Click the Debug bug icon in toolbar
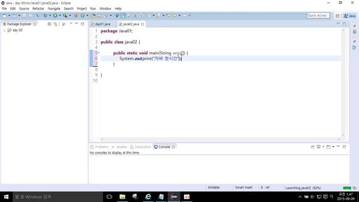The height and width of the screenshot is (202, 359). pos(45,16)
